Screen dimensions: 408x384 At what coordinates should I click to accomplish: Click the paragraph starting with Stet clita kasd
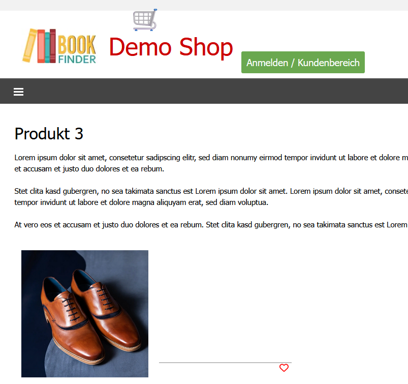click(211, 197)
